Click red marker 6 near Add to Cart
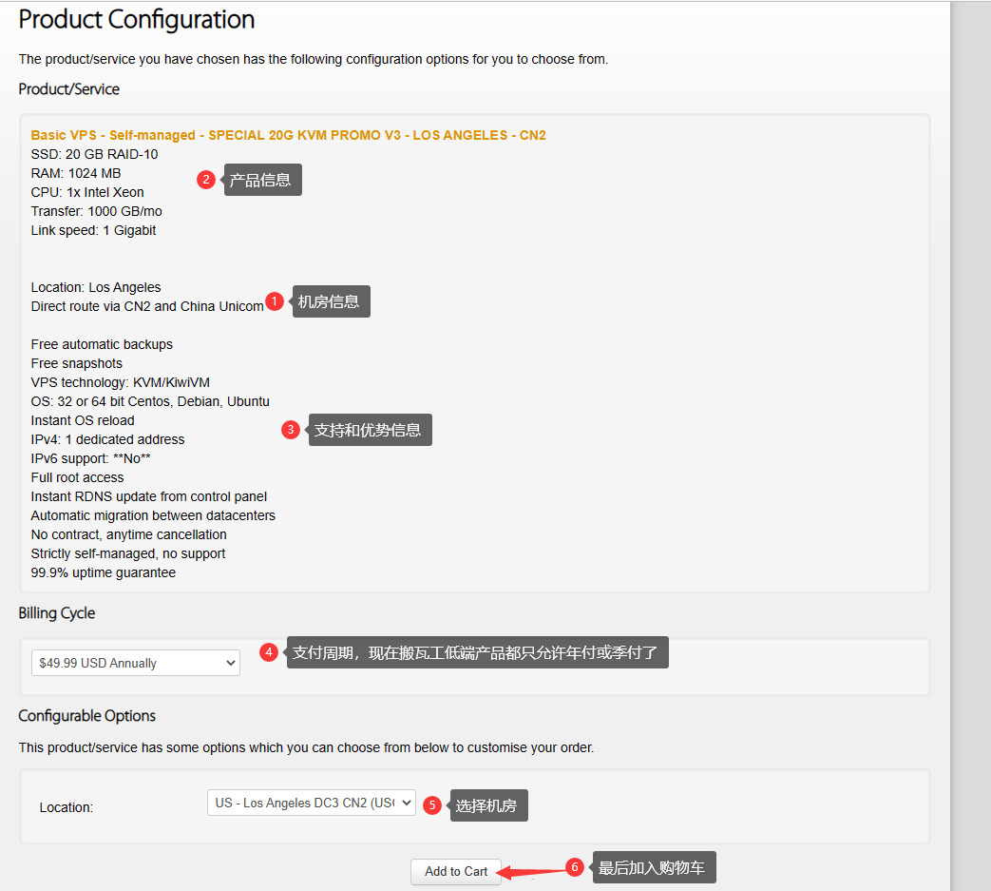Viewport: 991px width, 891px height. pyautogui.click(x=574, y=867)
